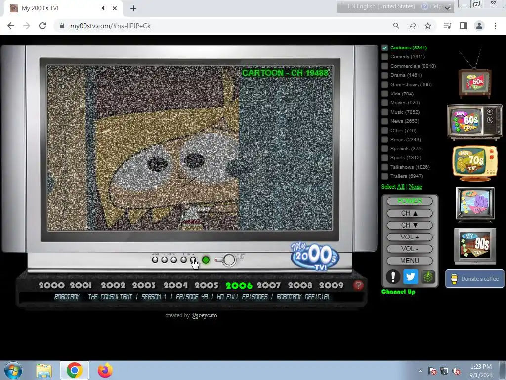This screenshot has height=380, width=506.
Task: Toggle the browser side panel icon
Action: tap(464, 26)
